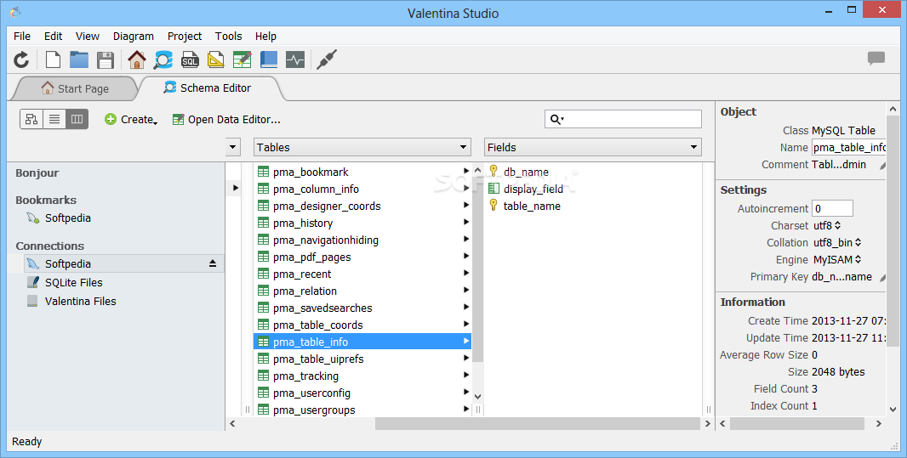Click the connect plug icon in toolbar
The height and width of the screenshot is (458, 907).
coord(327,59)
